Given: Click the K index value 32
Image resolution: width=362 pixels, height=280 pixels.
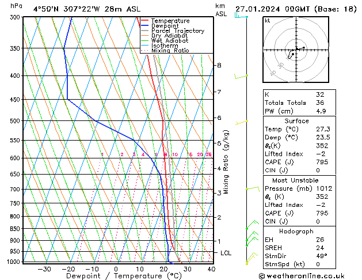Looking at the screenshot, I should pos(320,94).
